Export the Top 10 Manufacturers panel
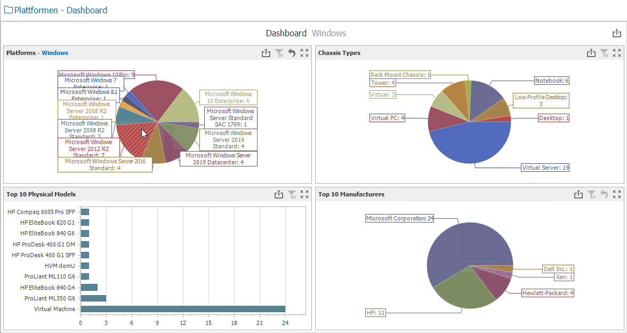Image resolution: width=627 pixels, height=333 pixels. pyautogui.click(x=578, y=194)
